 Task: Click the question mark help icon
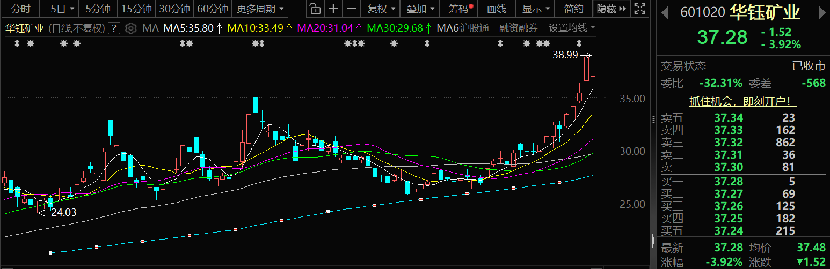113,28
